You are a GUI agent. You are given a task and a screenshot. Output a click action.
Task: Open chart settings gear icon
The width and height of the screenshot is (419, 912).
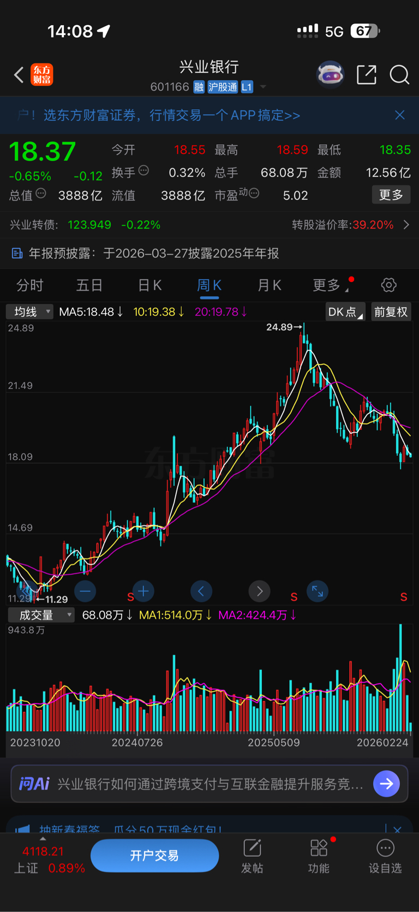[x=388, y=285]
